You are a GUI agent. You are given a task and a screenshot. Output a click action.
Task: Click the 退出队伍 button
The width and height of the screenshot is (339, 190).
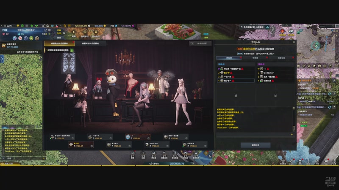tap(256, 145)
